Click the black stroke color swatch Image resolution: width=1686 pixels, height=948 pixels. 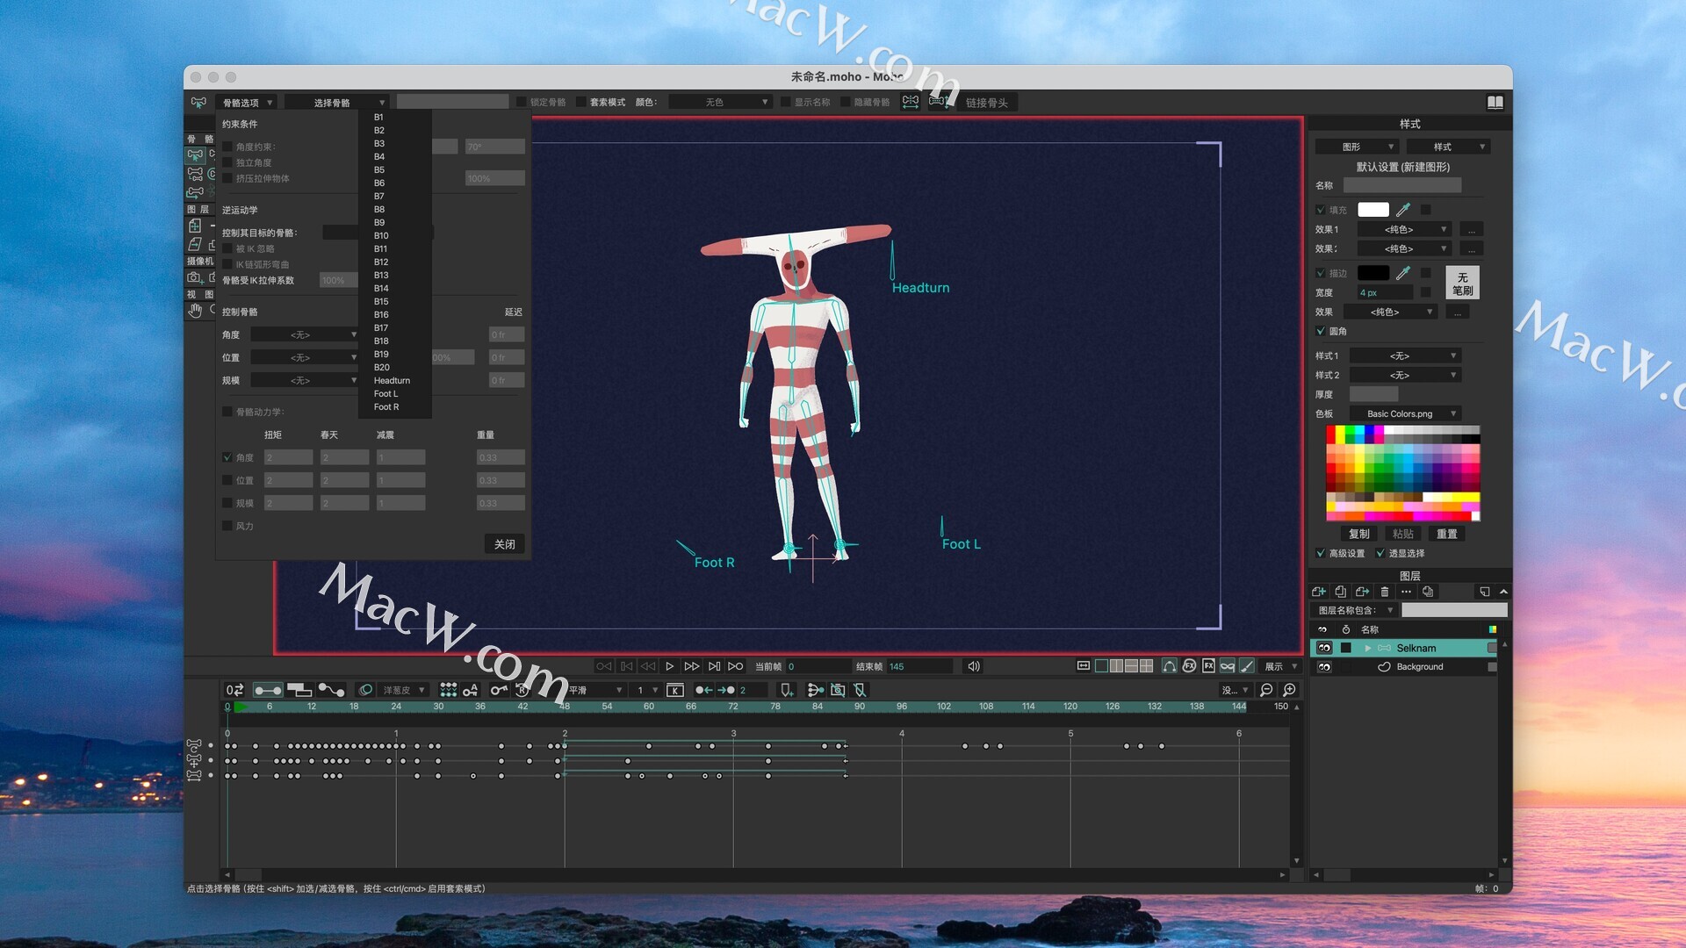coord(1373,273)
